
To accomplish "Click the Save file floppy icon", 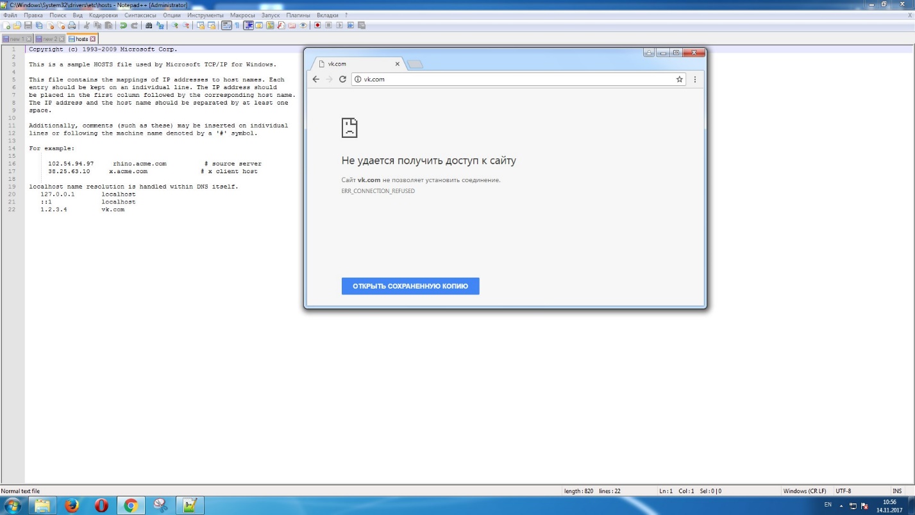I will (x=28, y=26).
